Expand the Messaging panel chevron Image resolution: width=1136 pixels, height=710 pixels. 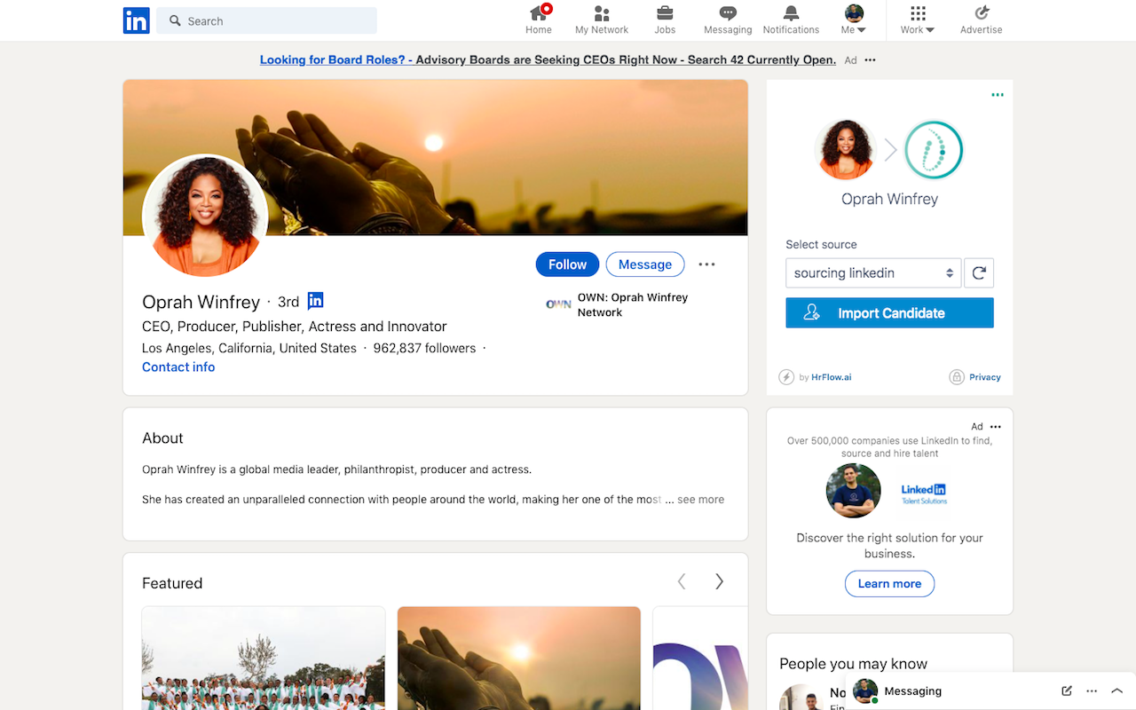(1117, 691)
